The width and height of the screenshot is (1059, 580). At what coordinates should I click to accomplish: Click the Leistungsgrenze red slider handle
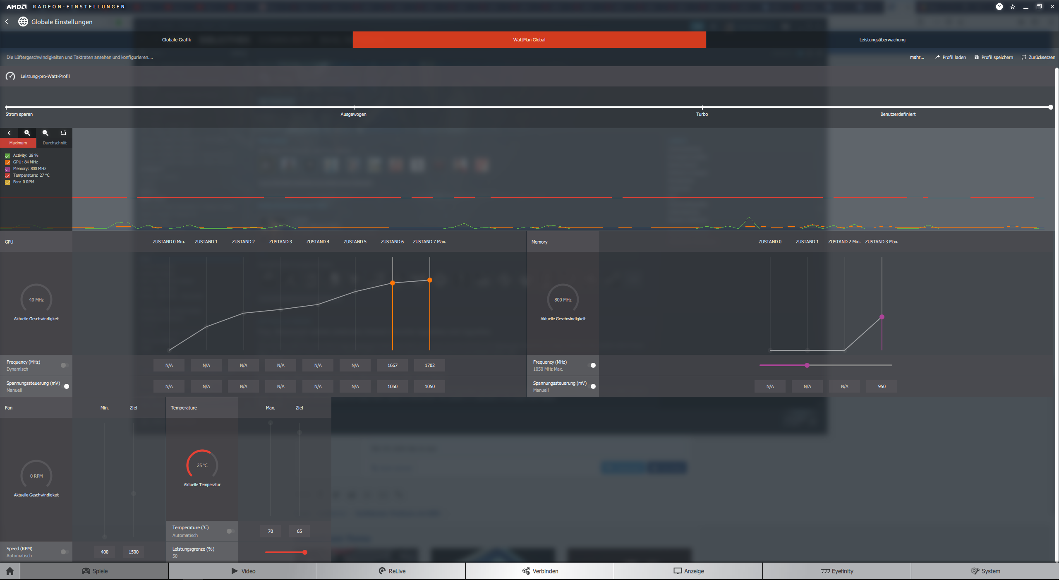[305, 552]
